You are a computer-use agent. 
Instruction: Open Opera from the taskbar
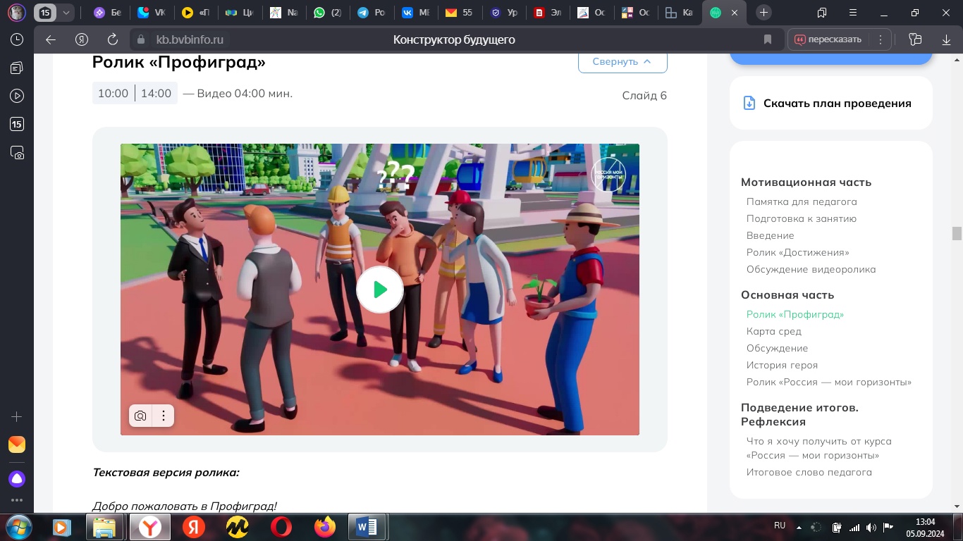[281, 527]
